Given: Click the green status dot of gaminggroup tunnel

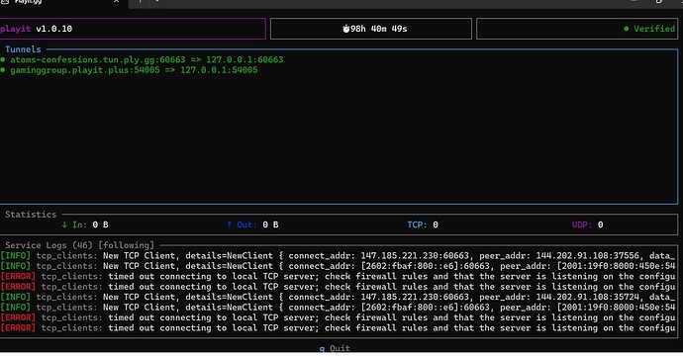Looking at the screenshot, I should (x=3, y=69).
